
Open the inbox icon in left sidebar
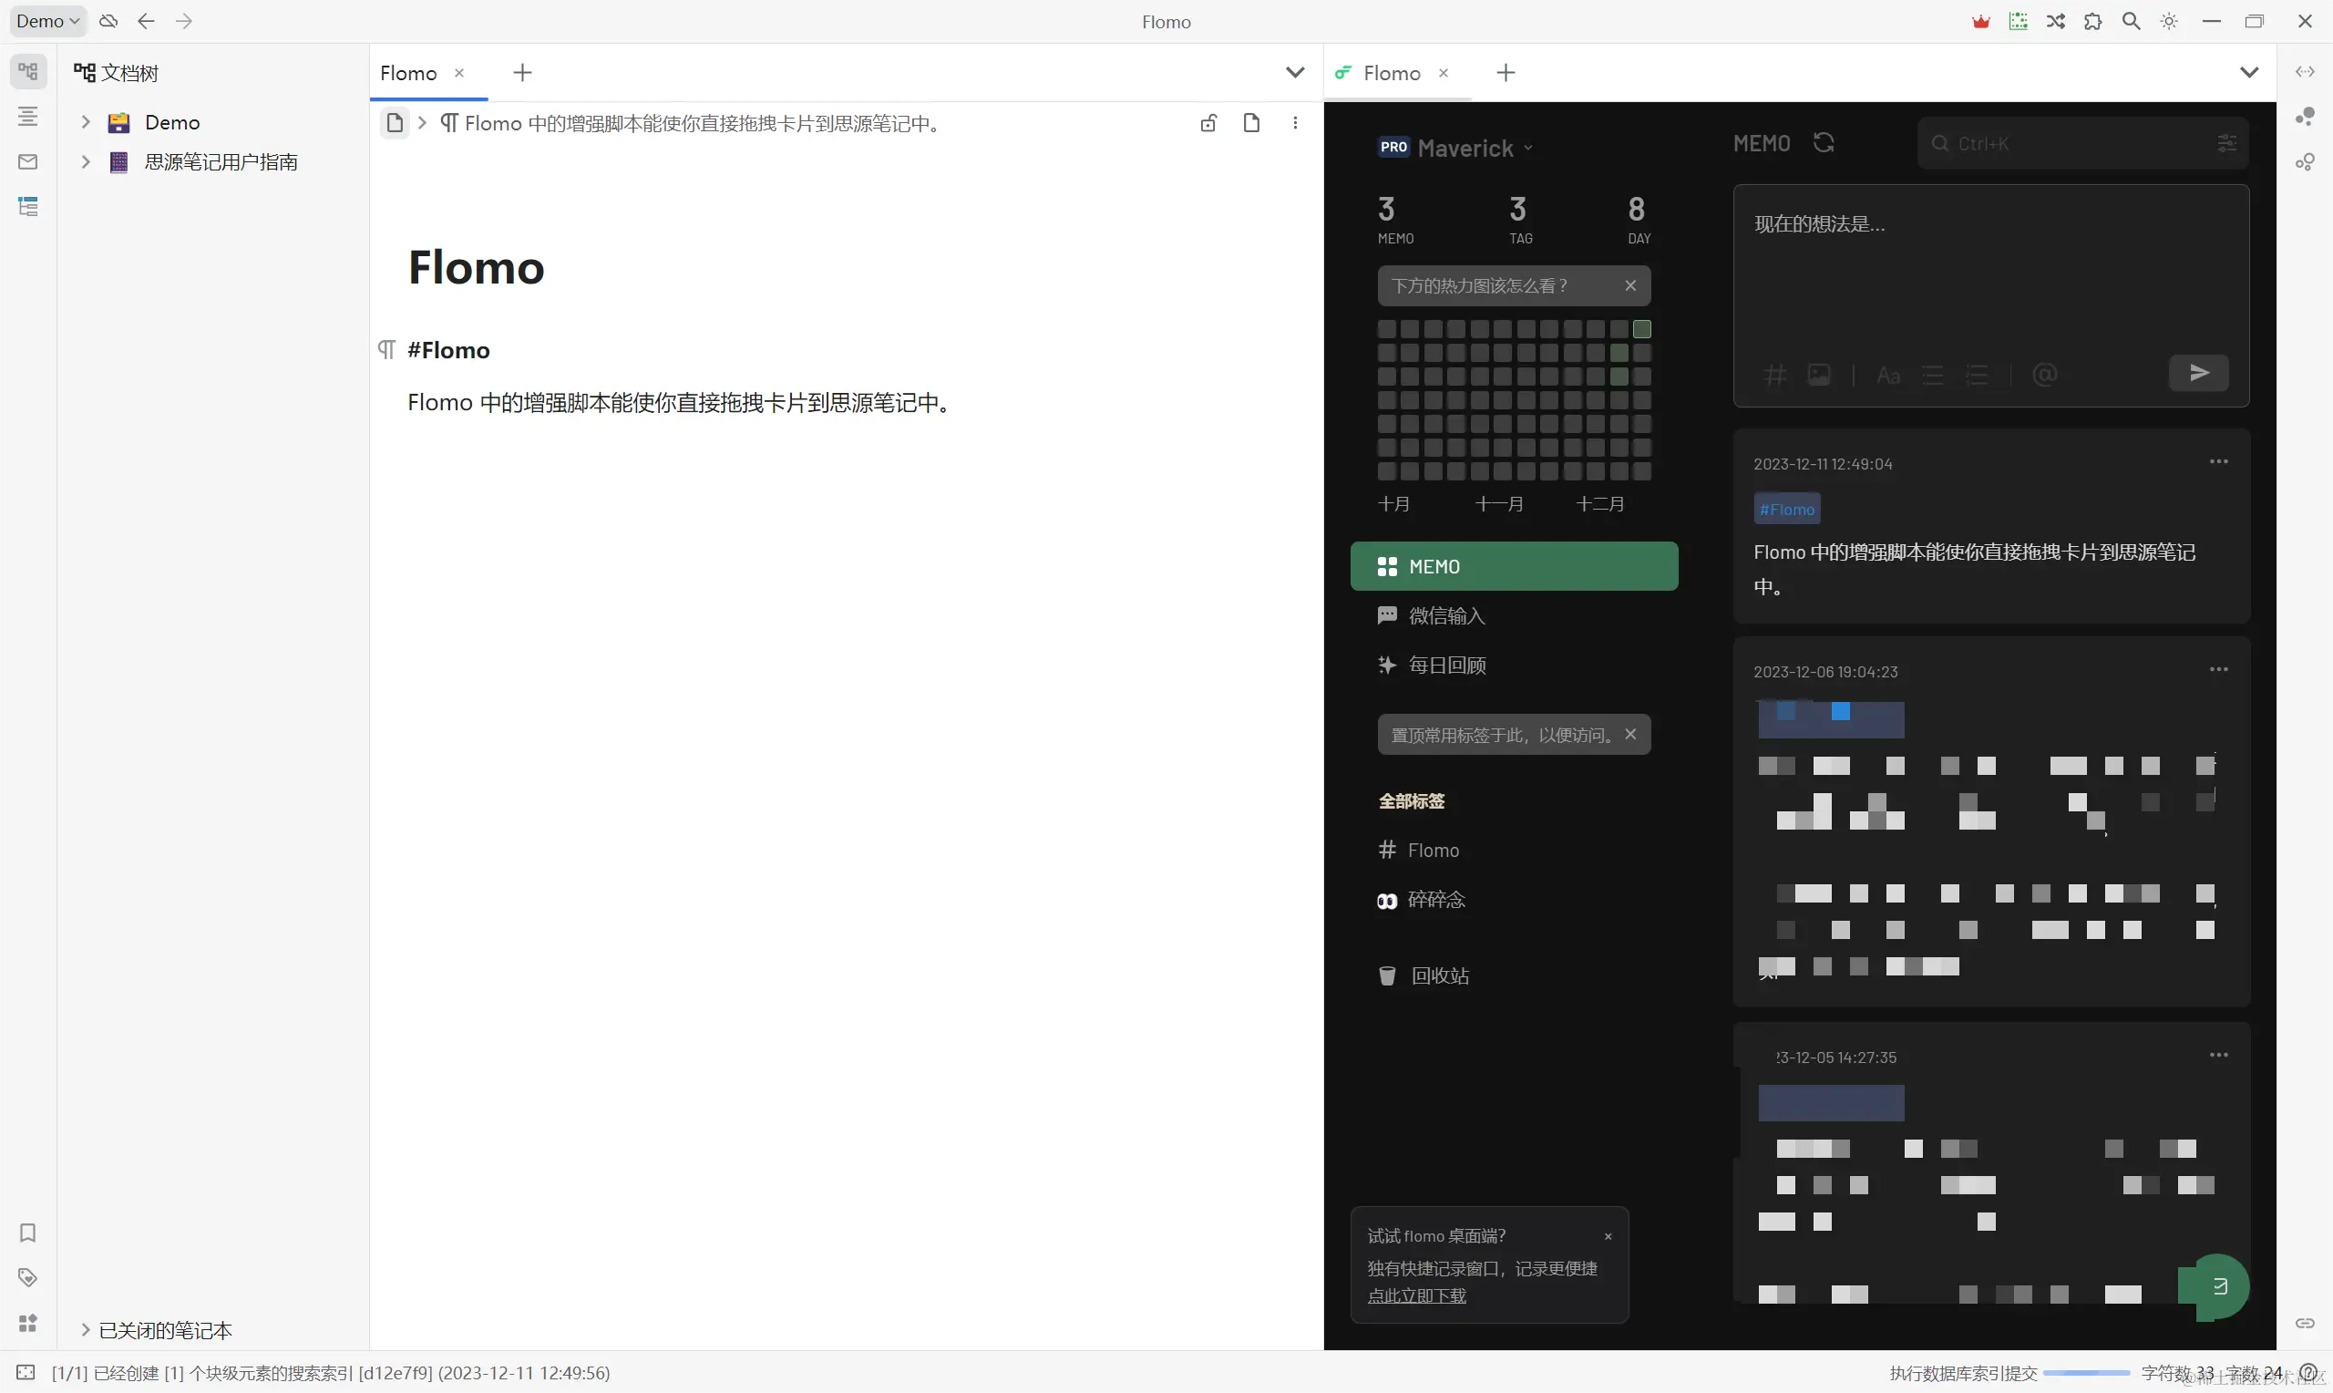28,161
